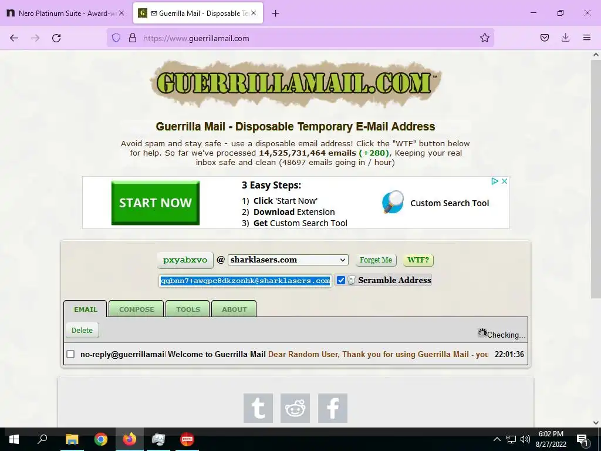Open File Explorer from taskbar
The image size is (601, 451).
[72, 439]
